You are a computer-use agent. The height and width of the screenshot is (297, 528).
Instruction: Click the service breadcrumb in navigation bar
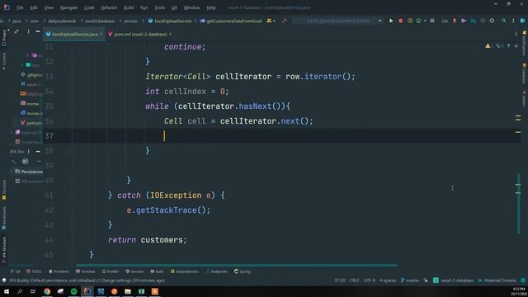pos(130,21)
